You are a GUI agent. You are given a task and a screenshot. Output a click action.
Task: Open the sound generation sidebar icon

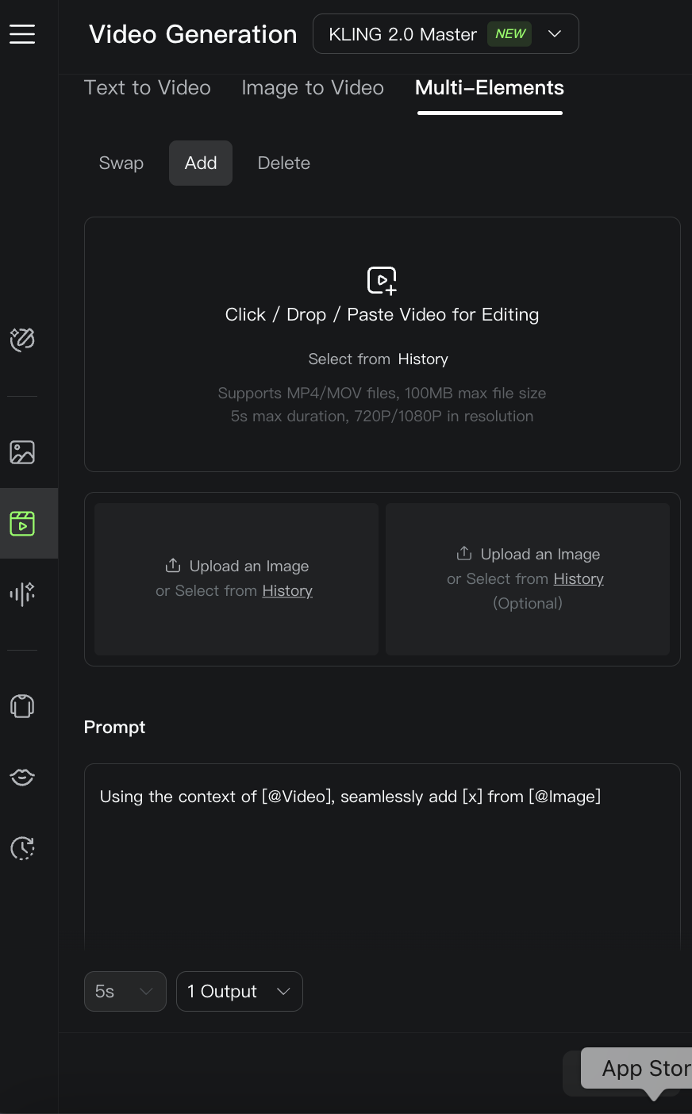point(22,593)
